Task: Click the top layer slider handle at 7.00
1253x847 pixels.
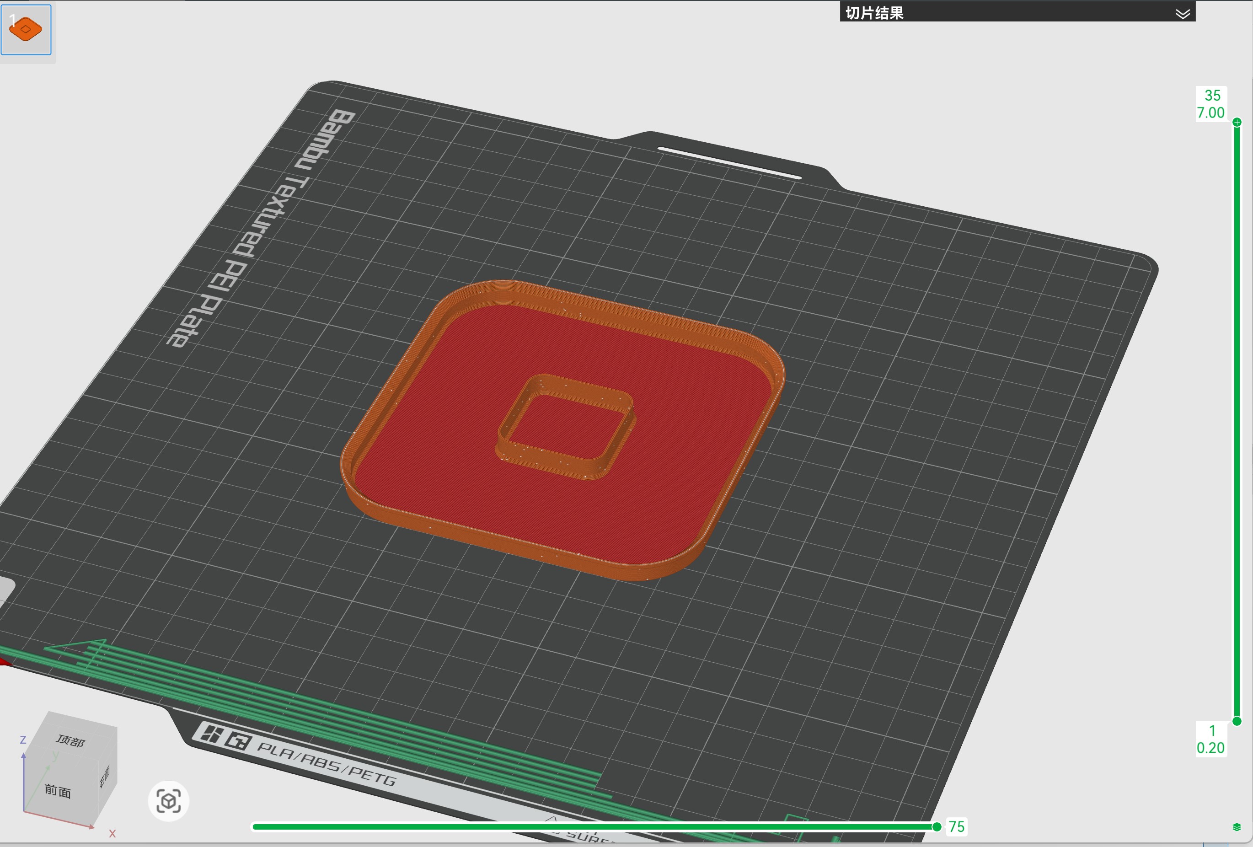Action: pyautogui.click(x=1237, y=123)
